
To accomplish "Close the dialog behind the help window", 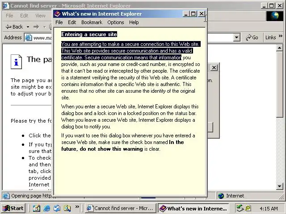I will [214, 68].
